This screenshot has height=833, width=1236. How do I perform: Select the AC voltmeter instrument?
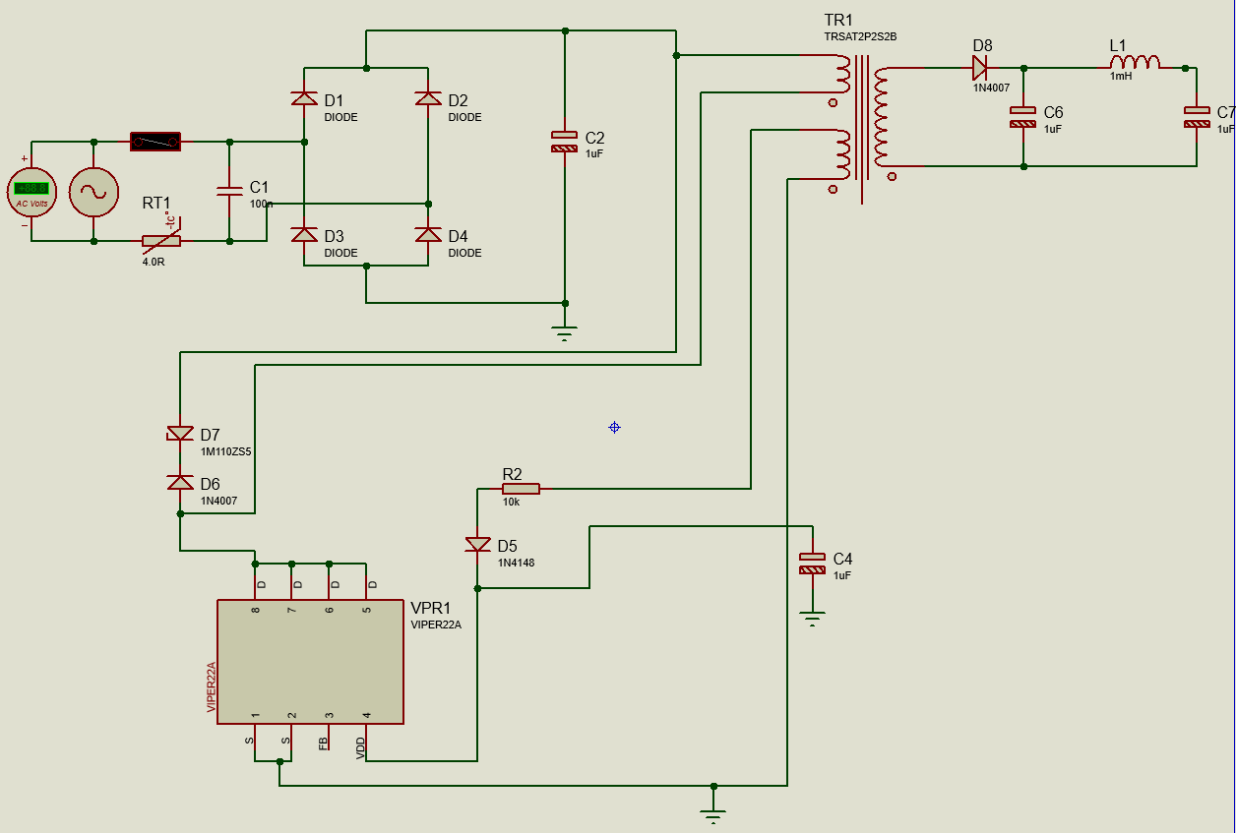(x=31, y=192)
